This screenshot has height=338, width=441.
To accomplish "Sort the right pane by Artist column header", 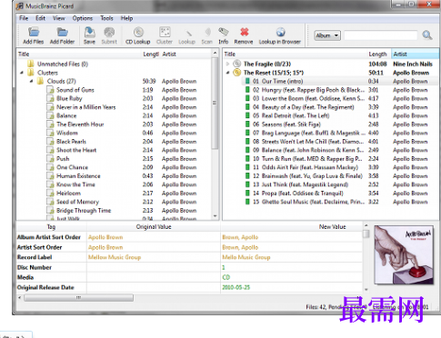I will (x=415, y=54).
